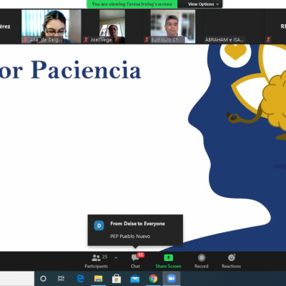Screen dimensions: 286x286
Task: Open chat notification from Deise to Everyone
Action: (135, 230)
